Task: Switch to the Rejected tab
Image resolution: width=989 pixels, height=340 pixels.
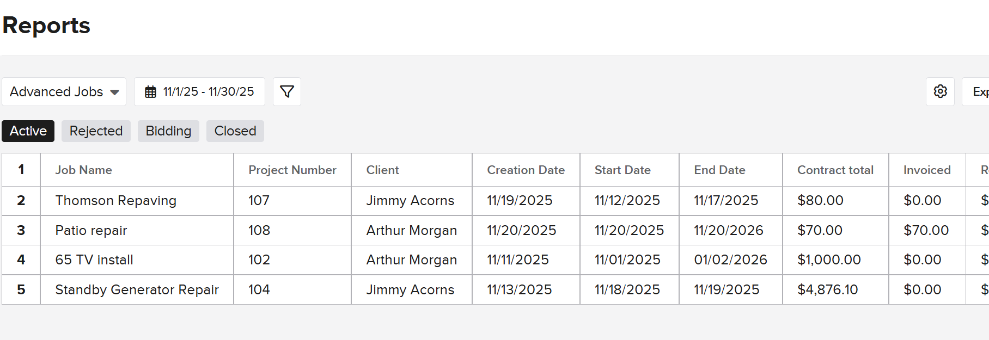Action: pyautogui.click(x=96, y=131)
